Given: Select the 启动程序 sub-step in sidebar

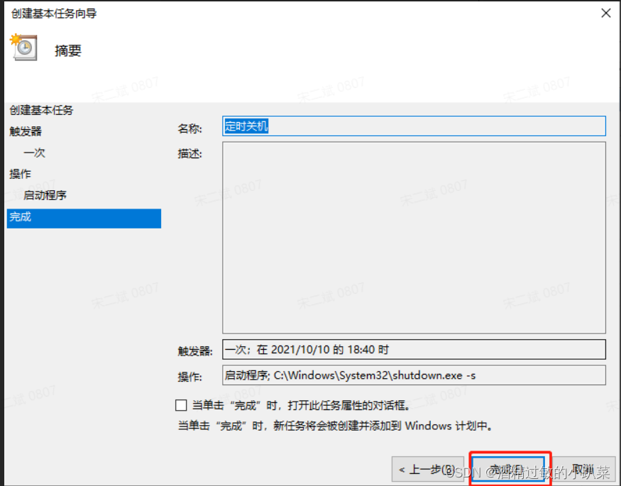Looking at the screenshot, I should coord(45,195).
